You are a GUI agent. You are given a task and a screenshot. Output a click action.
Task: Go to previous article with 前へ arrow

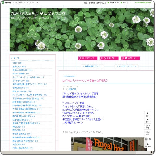(148, 121)
